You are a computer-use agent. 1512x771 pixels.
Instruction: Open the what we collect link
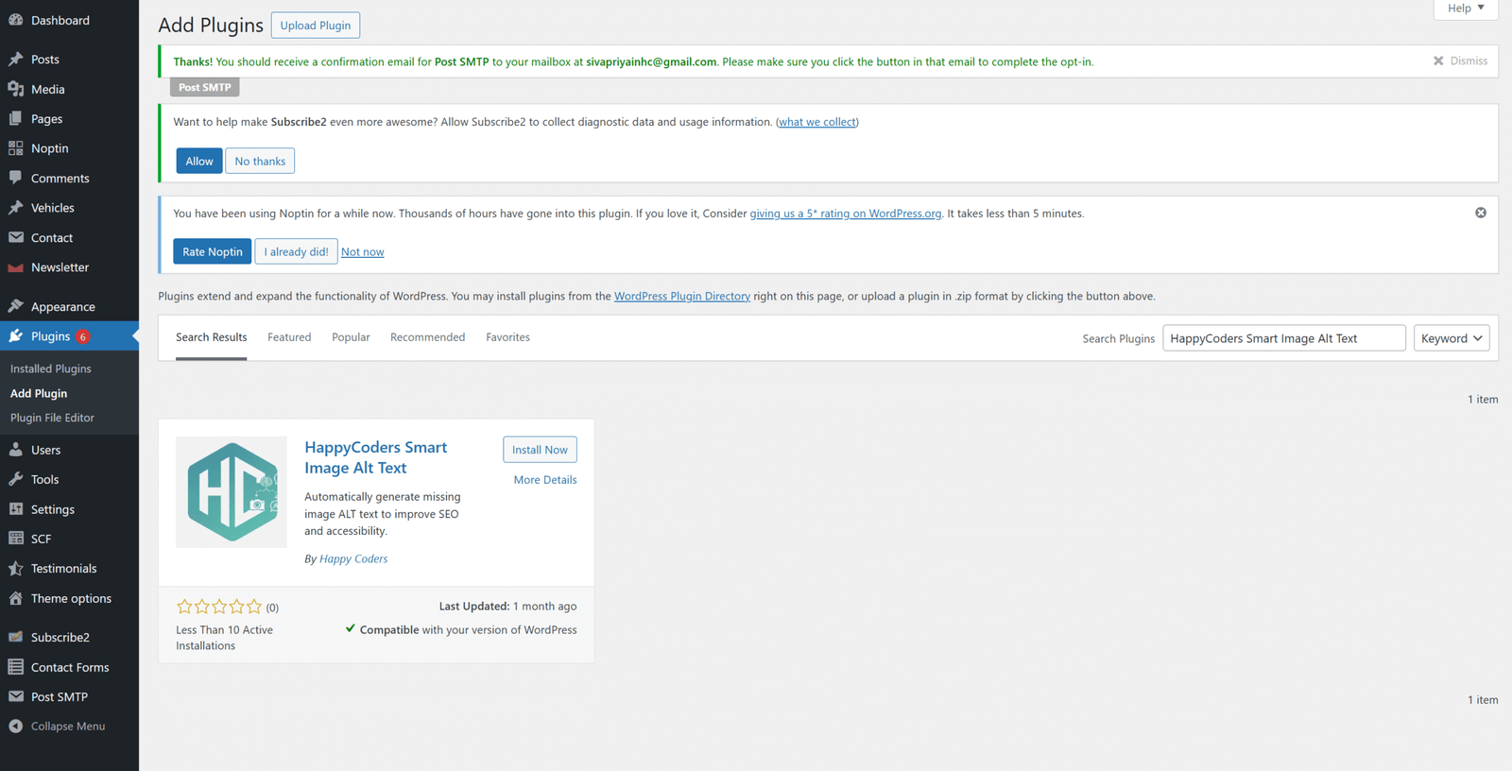pyautogui.click(x=817, y=122)
